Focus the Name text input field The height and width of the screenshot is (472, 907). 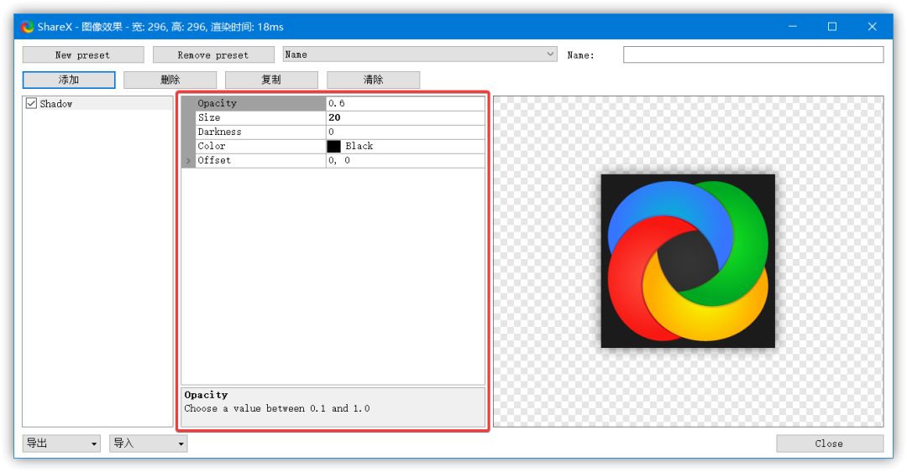tap(753, 54)
